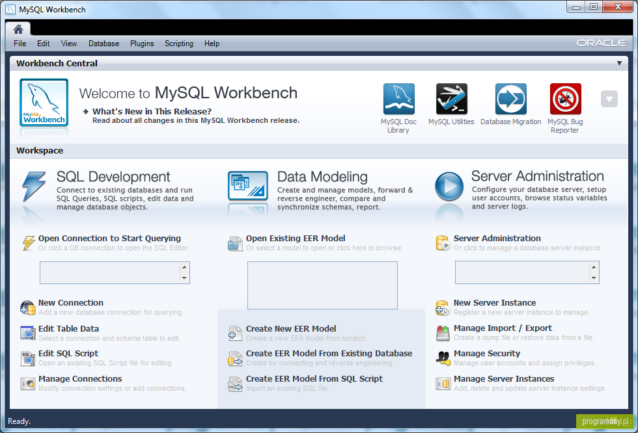
Task: Click the Manage Security icon
Action: pyautogui.click(x=443, y=358)
